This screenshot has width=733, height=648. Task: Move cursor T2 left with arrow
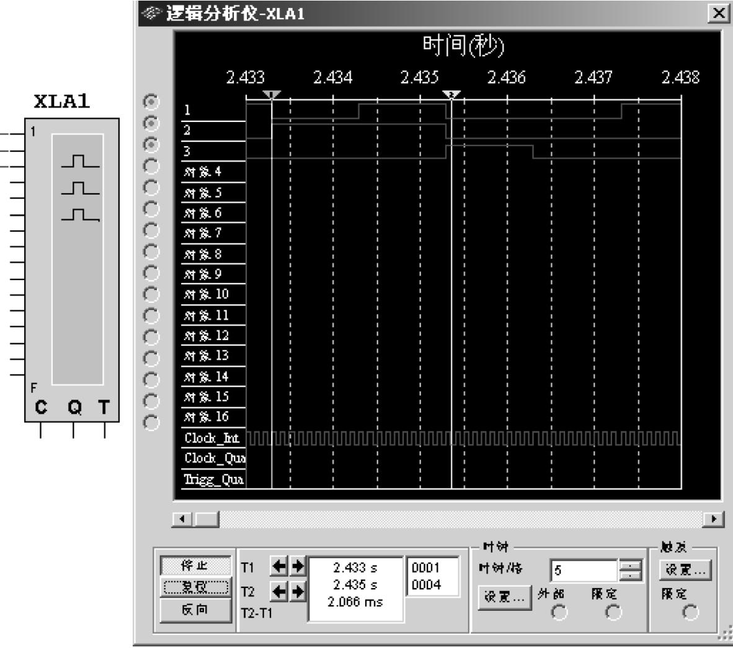[x=279, y=592]
